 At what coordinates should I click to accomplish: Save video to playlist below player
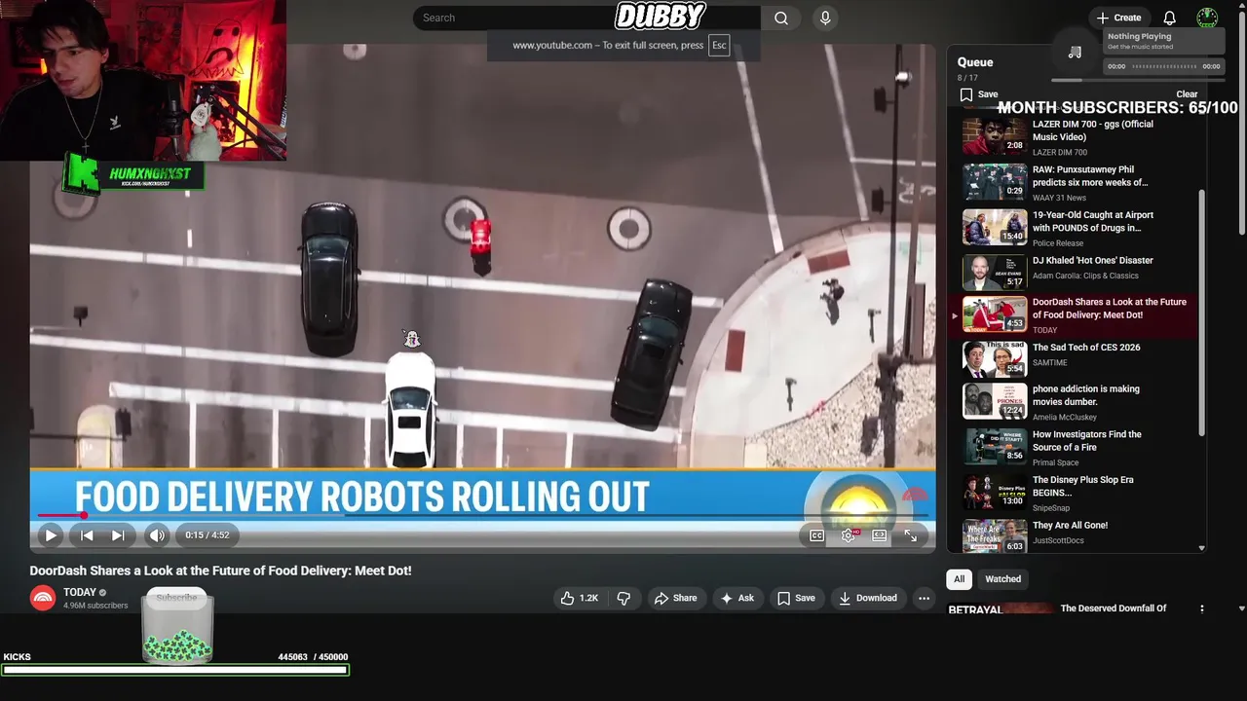[796, 598]
